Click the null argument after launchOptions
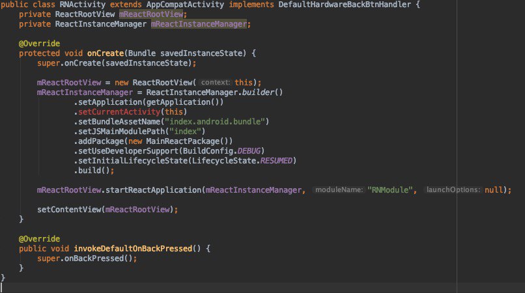The width and height of the screenshot is (525, 293). point(494,190)
